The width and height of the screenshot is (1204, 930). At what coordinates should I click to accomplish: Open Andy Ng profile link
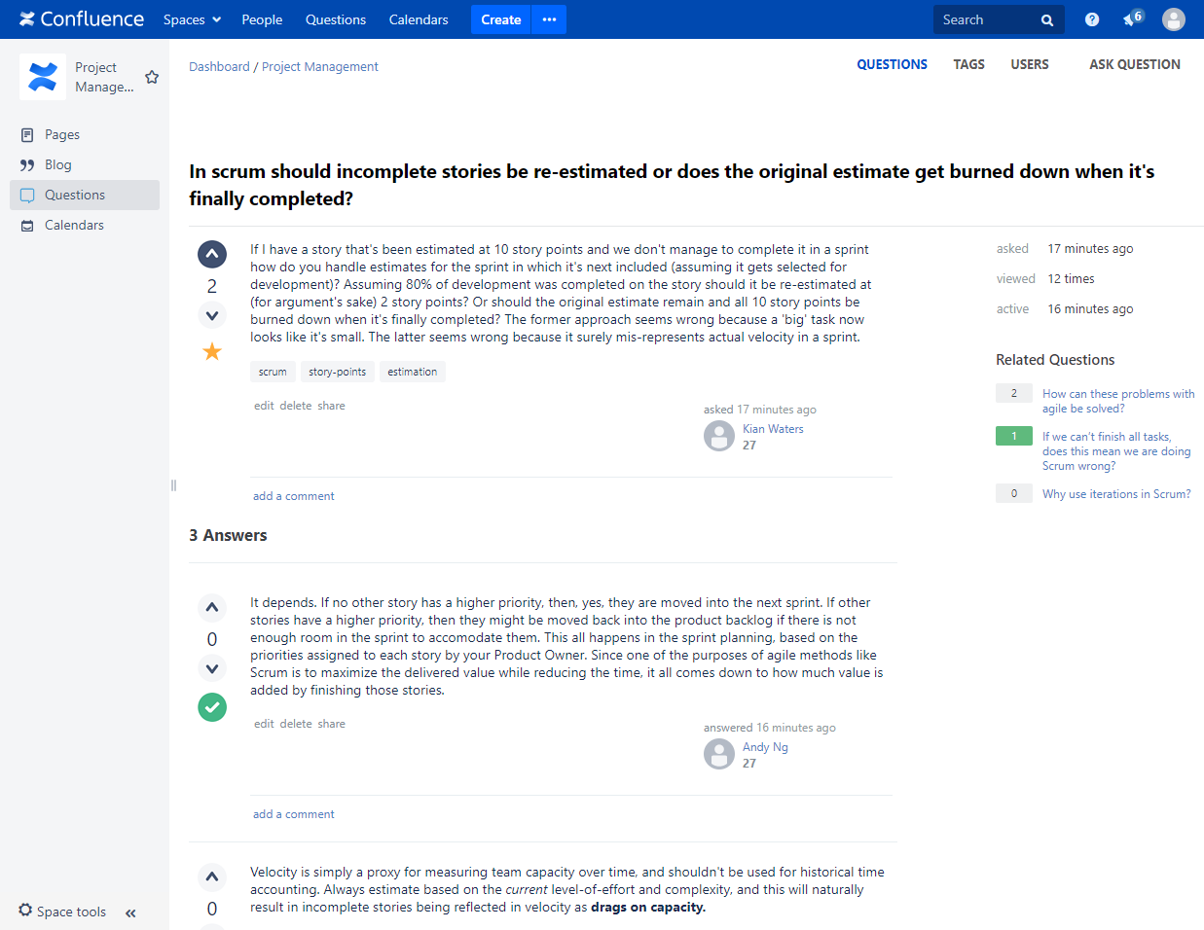click(x=765, y=747)
